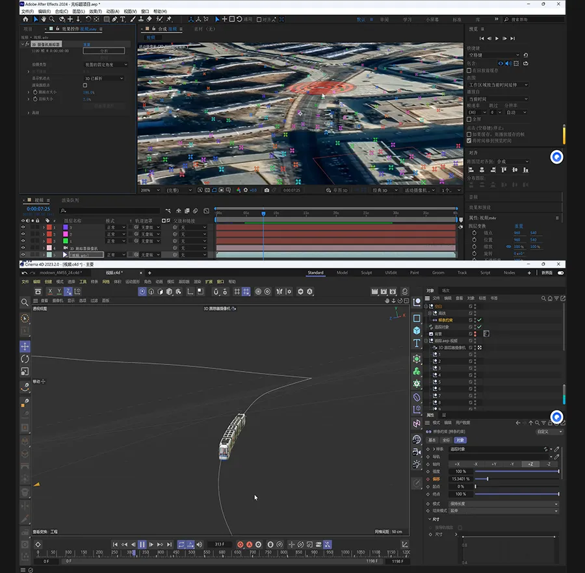Open the shot type dropdown in tracker effect

click(105, 64)
